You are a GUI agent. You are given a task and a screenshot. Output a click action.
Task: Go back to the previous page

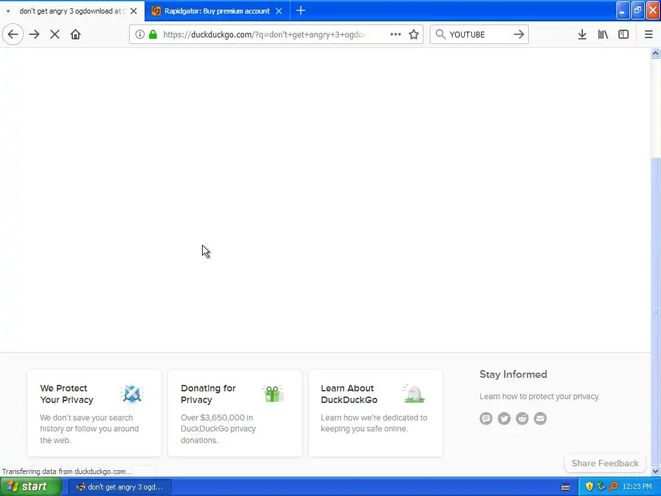coord(13,35)
